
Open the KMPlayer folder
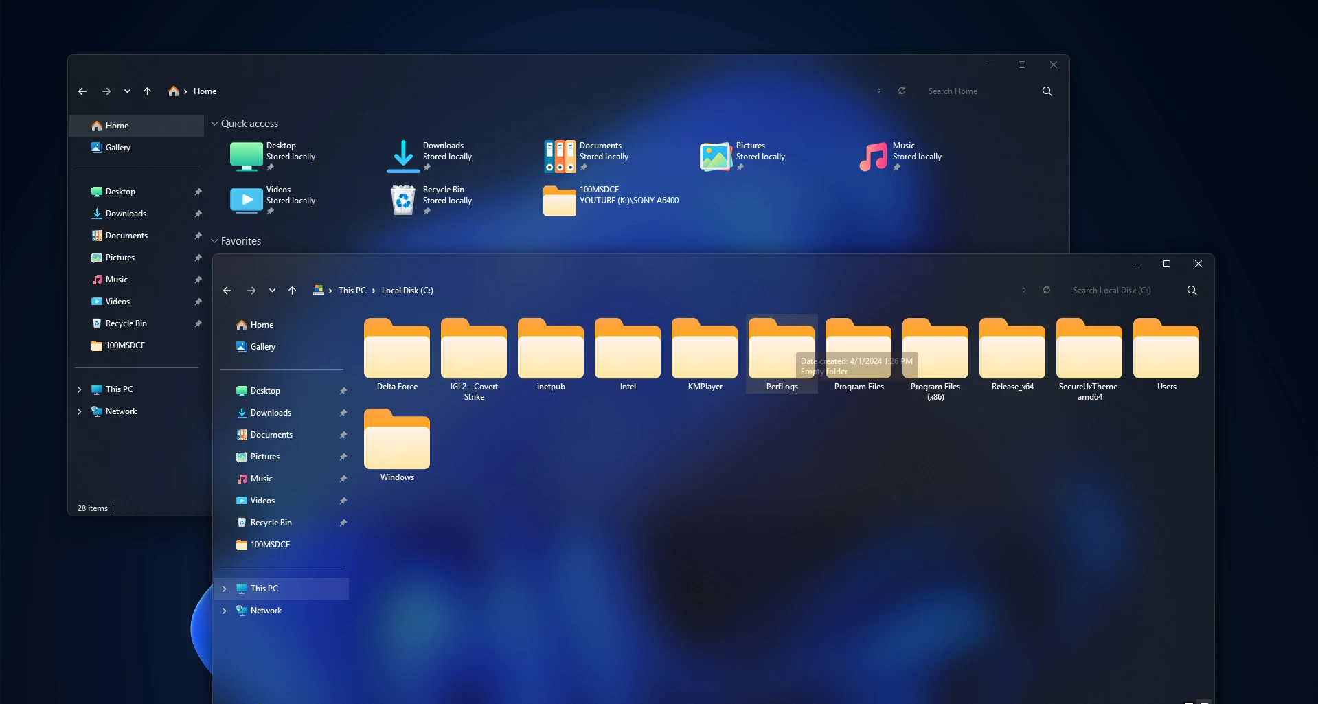coord(704,350)
